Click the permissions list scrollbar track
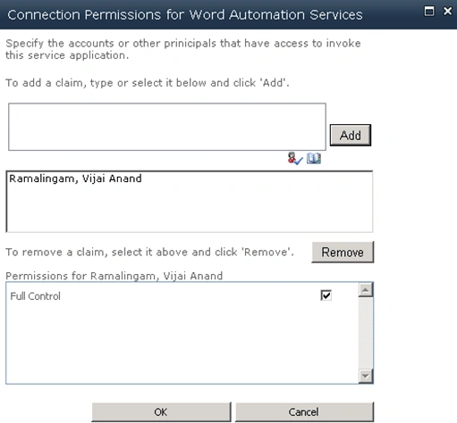The image size is (457, 423). (366, 333)
